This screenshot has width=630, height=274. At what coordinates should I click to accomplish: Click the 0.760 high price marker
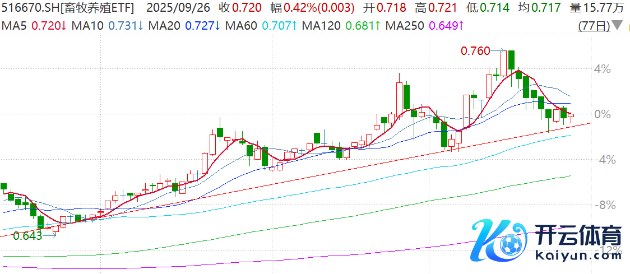(475, 51)
